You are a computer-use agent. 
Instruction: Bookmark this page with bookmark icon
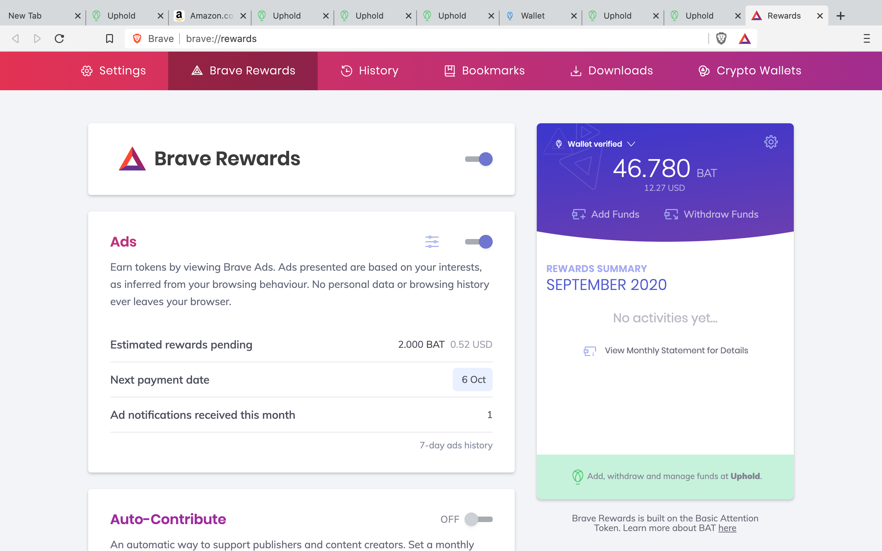(x=109, y=39)
